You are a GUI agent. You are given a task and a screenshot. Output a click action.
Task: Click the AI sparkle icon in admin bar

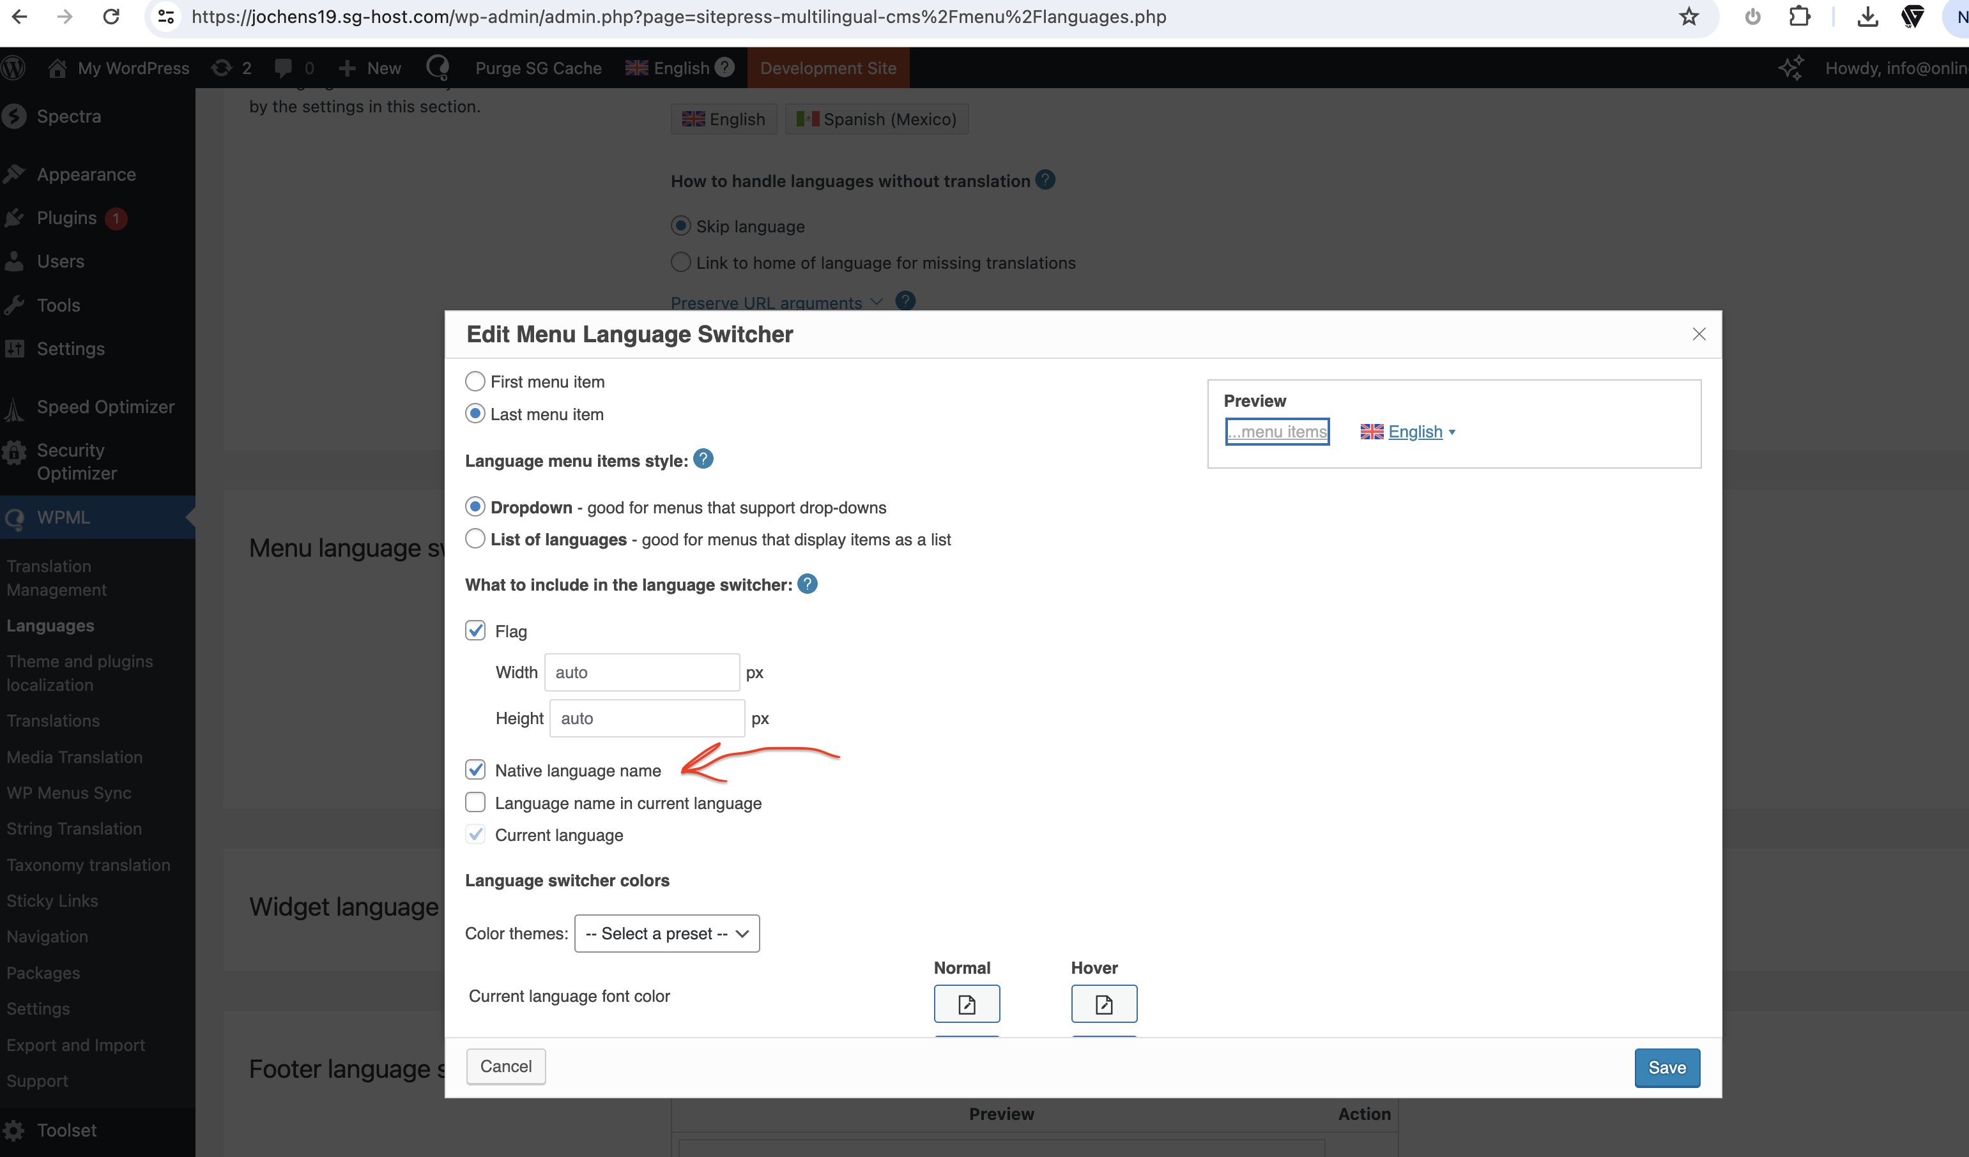pyautogui.click(x=1791, y=68)
